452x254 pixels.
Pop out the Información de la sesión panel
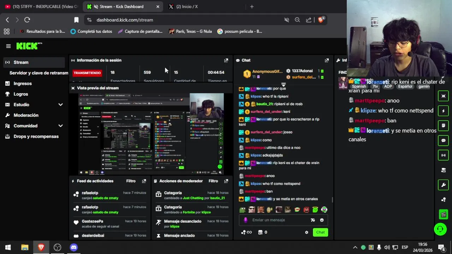(226, 60)
